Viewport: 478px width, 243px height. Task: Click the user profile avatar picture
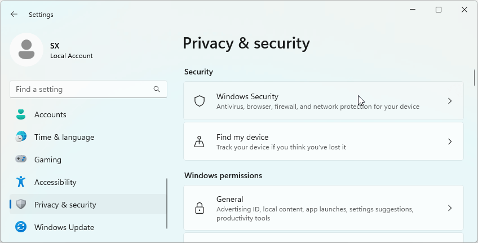coord(26,50)
